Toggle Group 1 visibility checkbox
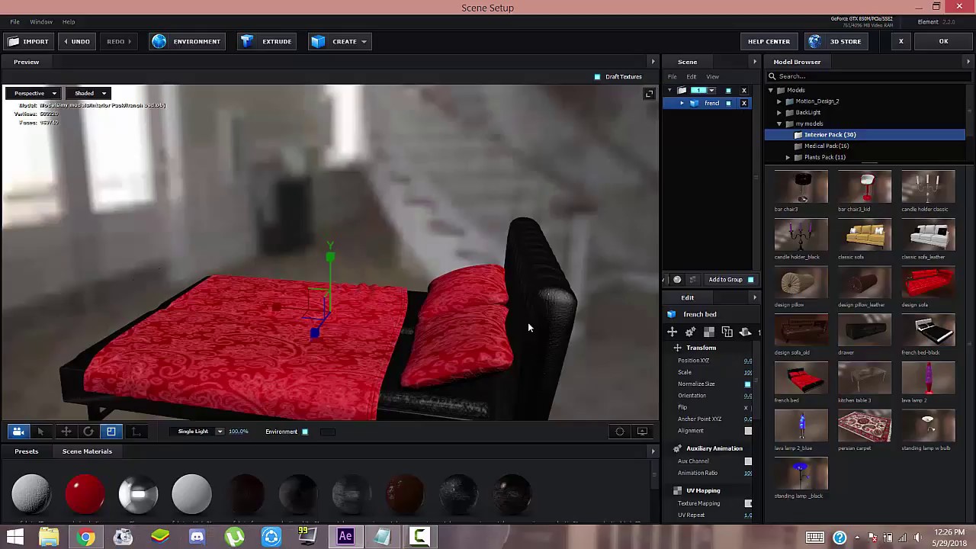The width and height of the screenshot is (976, 549). (x=728, y=91)
